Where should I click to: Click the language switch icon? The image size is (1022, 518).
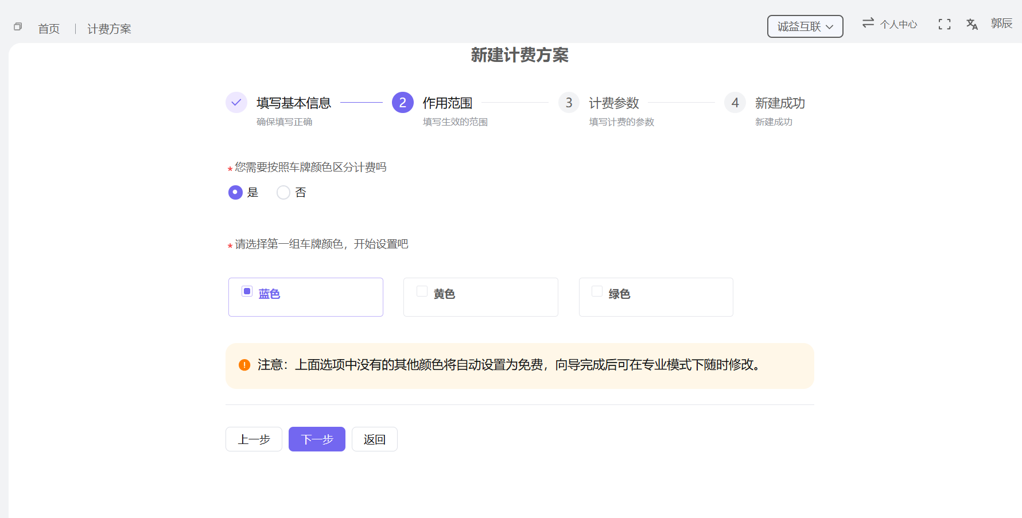coord(972,24)
